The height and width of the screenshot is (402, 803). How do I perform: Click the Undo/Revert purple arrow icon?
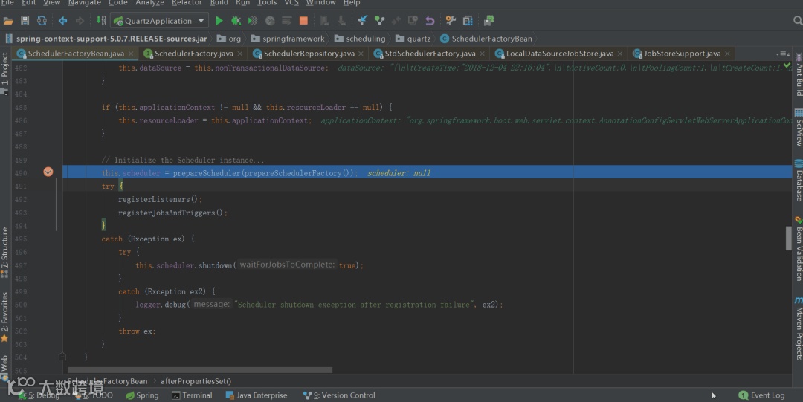tap(430, 21)
